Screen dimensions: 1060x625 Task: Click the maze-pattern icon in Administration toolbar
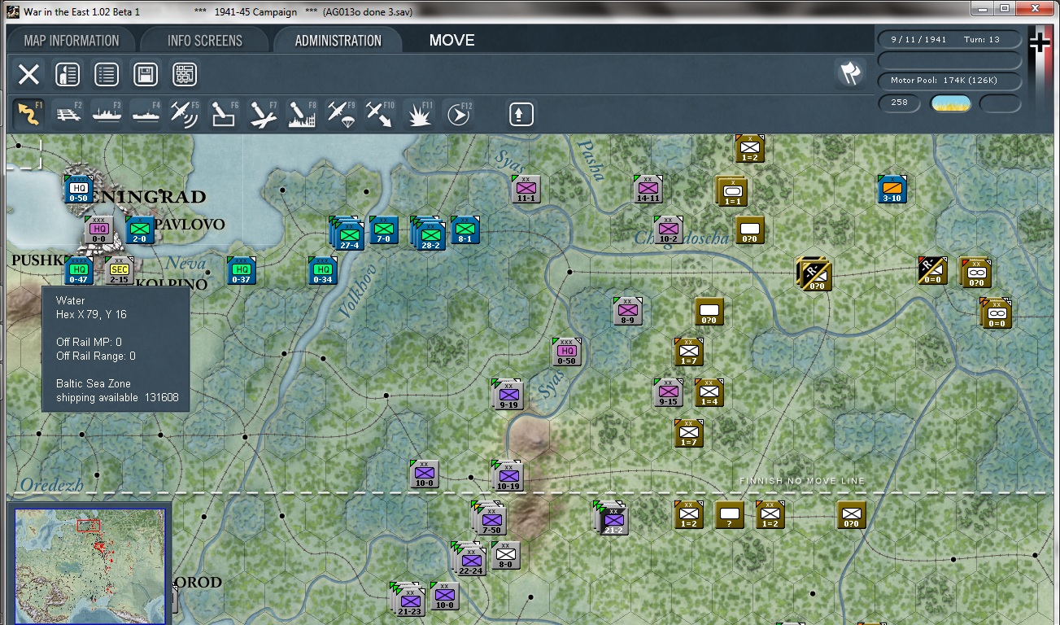click(x=185, y=75)
